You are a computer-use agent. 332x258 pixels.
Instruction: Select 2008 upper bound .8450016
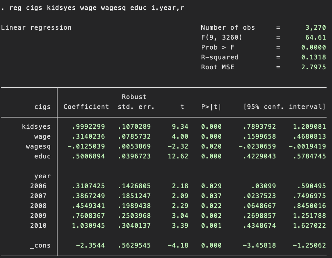pyautogui.click(x=309, y=206)
